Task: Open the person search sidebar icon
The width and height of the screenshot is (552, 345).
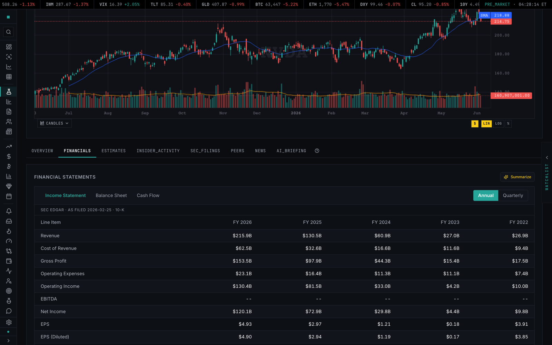Action: click(x=9, y=282)
